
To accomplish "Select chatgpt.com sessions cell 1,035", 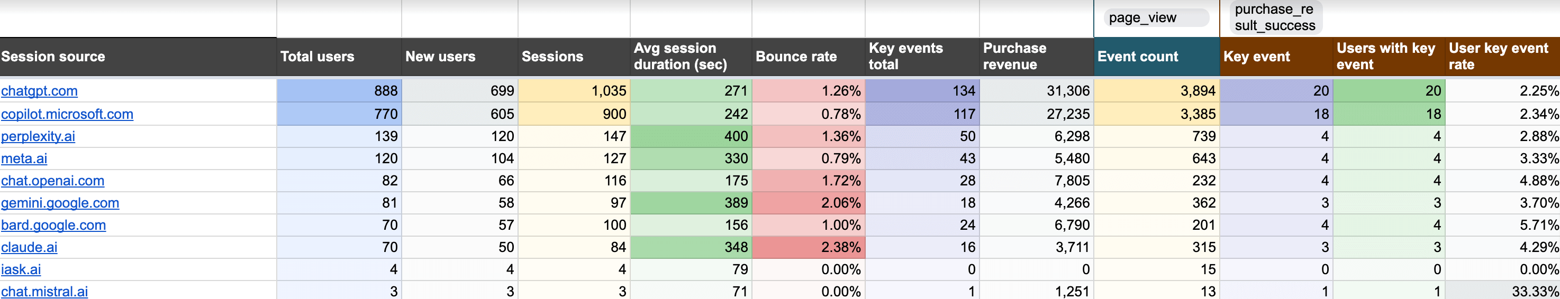I will (574, 91).
